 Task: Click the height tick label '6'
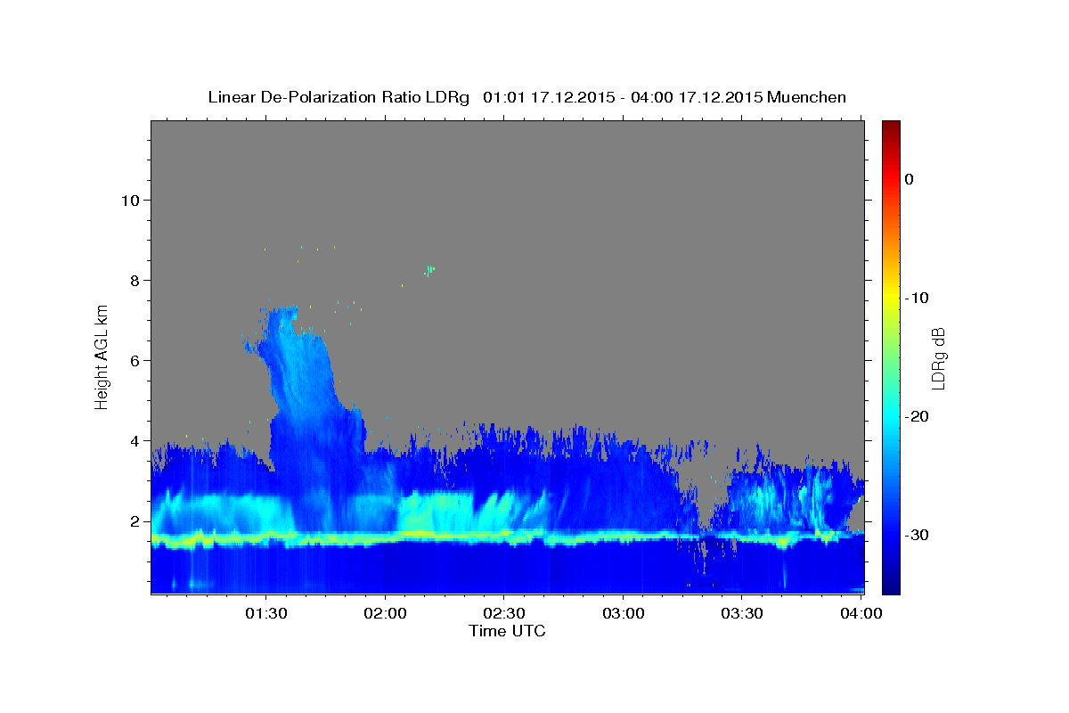tap(135, 360)
